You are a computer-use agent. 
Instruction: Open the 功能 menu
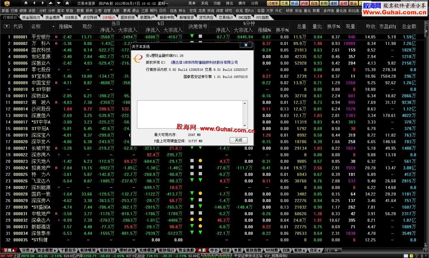[217, 3]
